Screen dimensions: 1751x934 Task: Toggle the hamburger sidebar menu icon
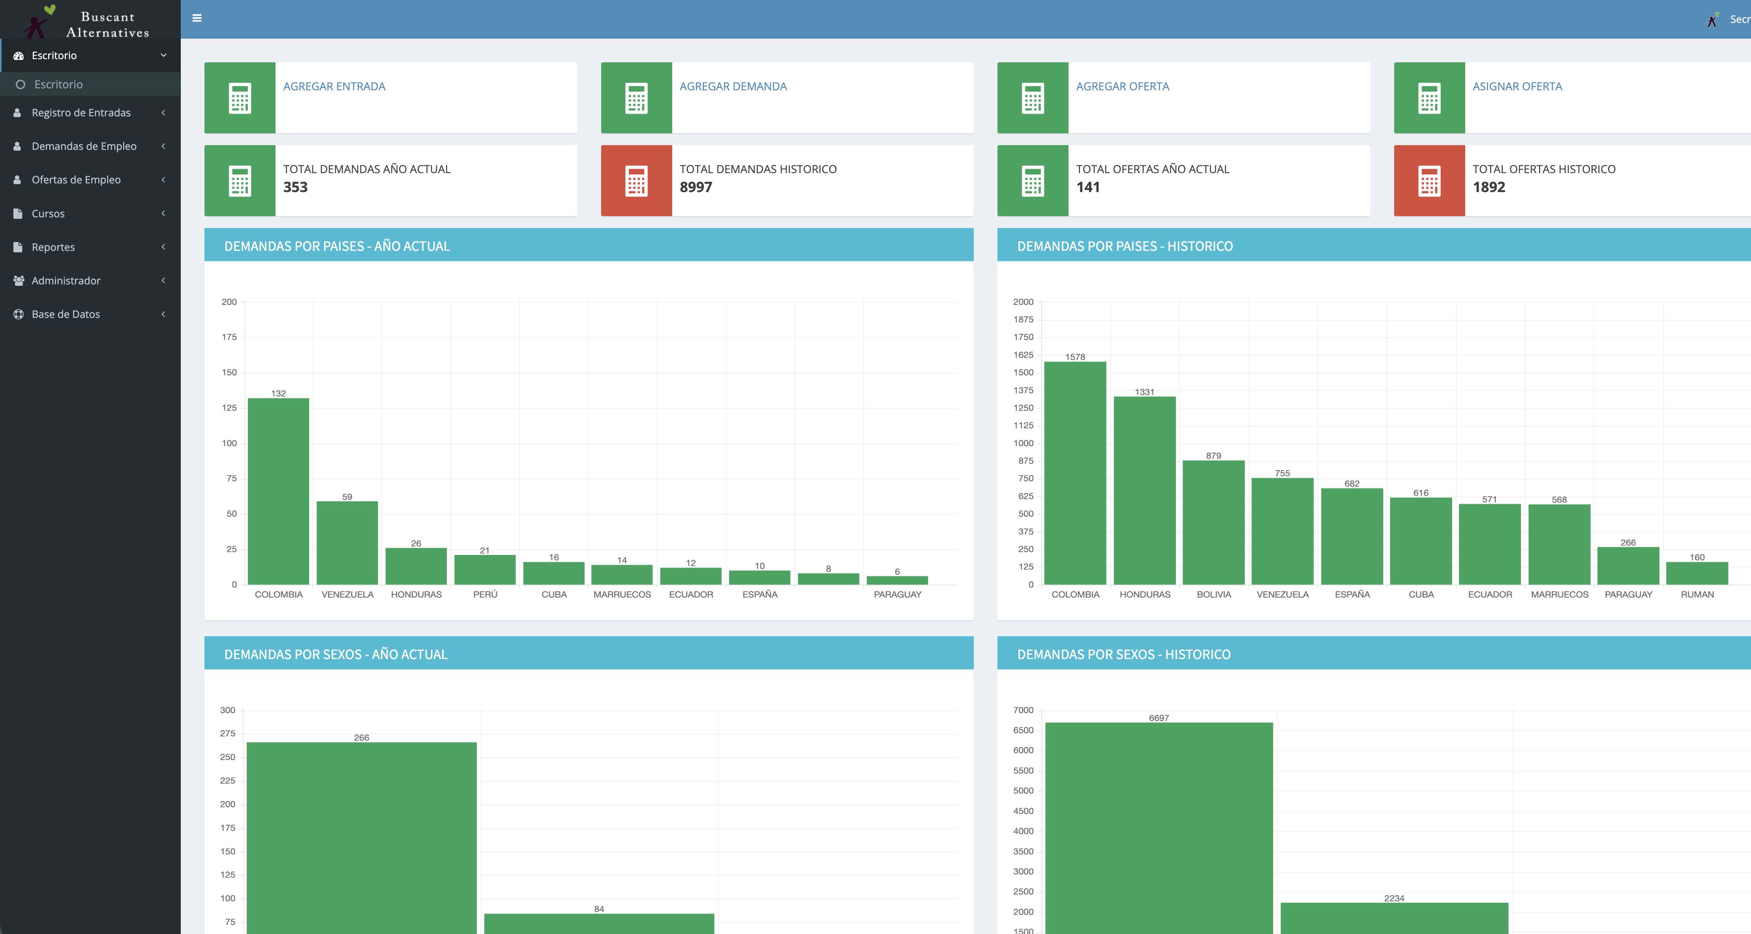click(x=197, y=18)
